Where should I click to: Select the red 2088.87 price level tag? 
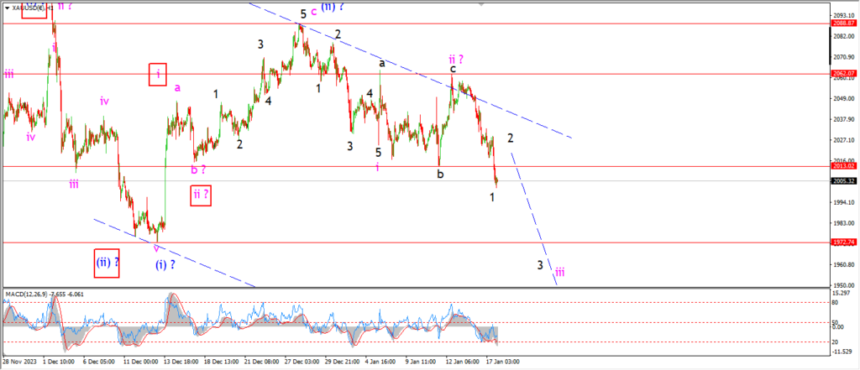(845, 23)
